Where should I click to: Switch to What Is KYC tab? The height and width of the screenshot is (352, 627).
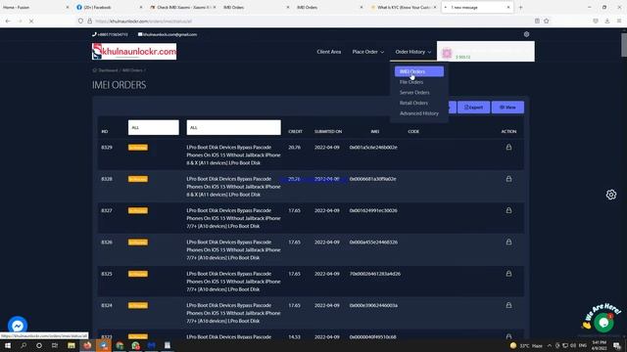click(x=403, y=7)
